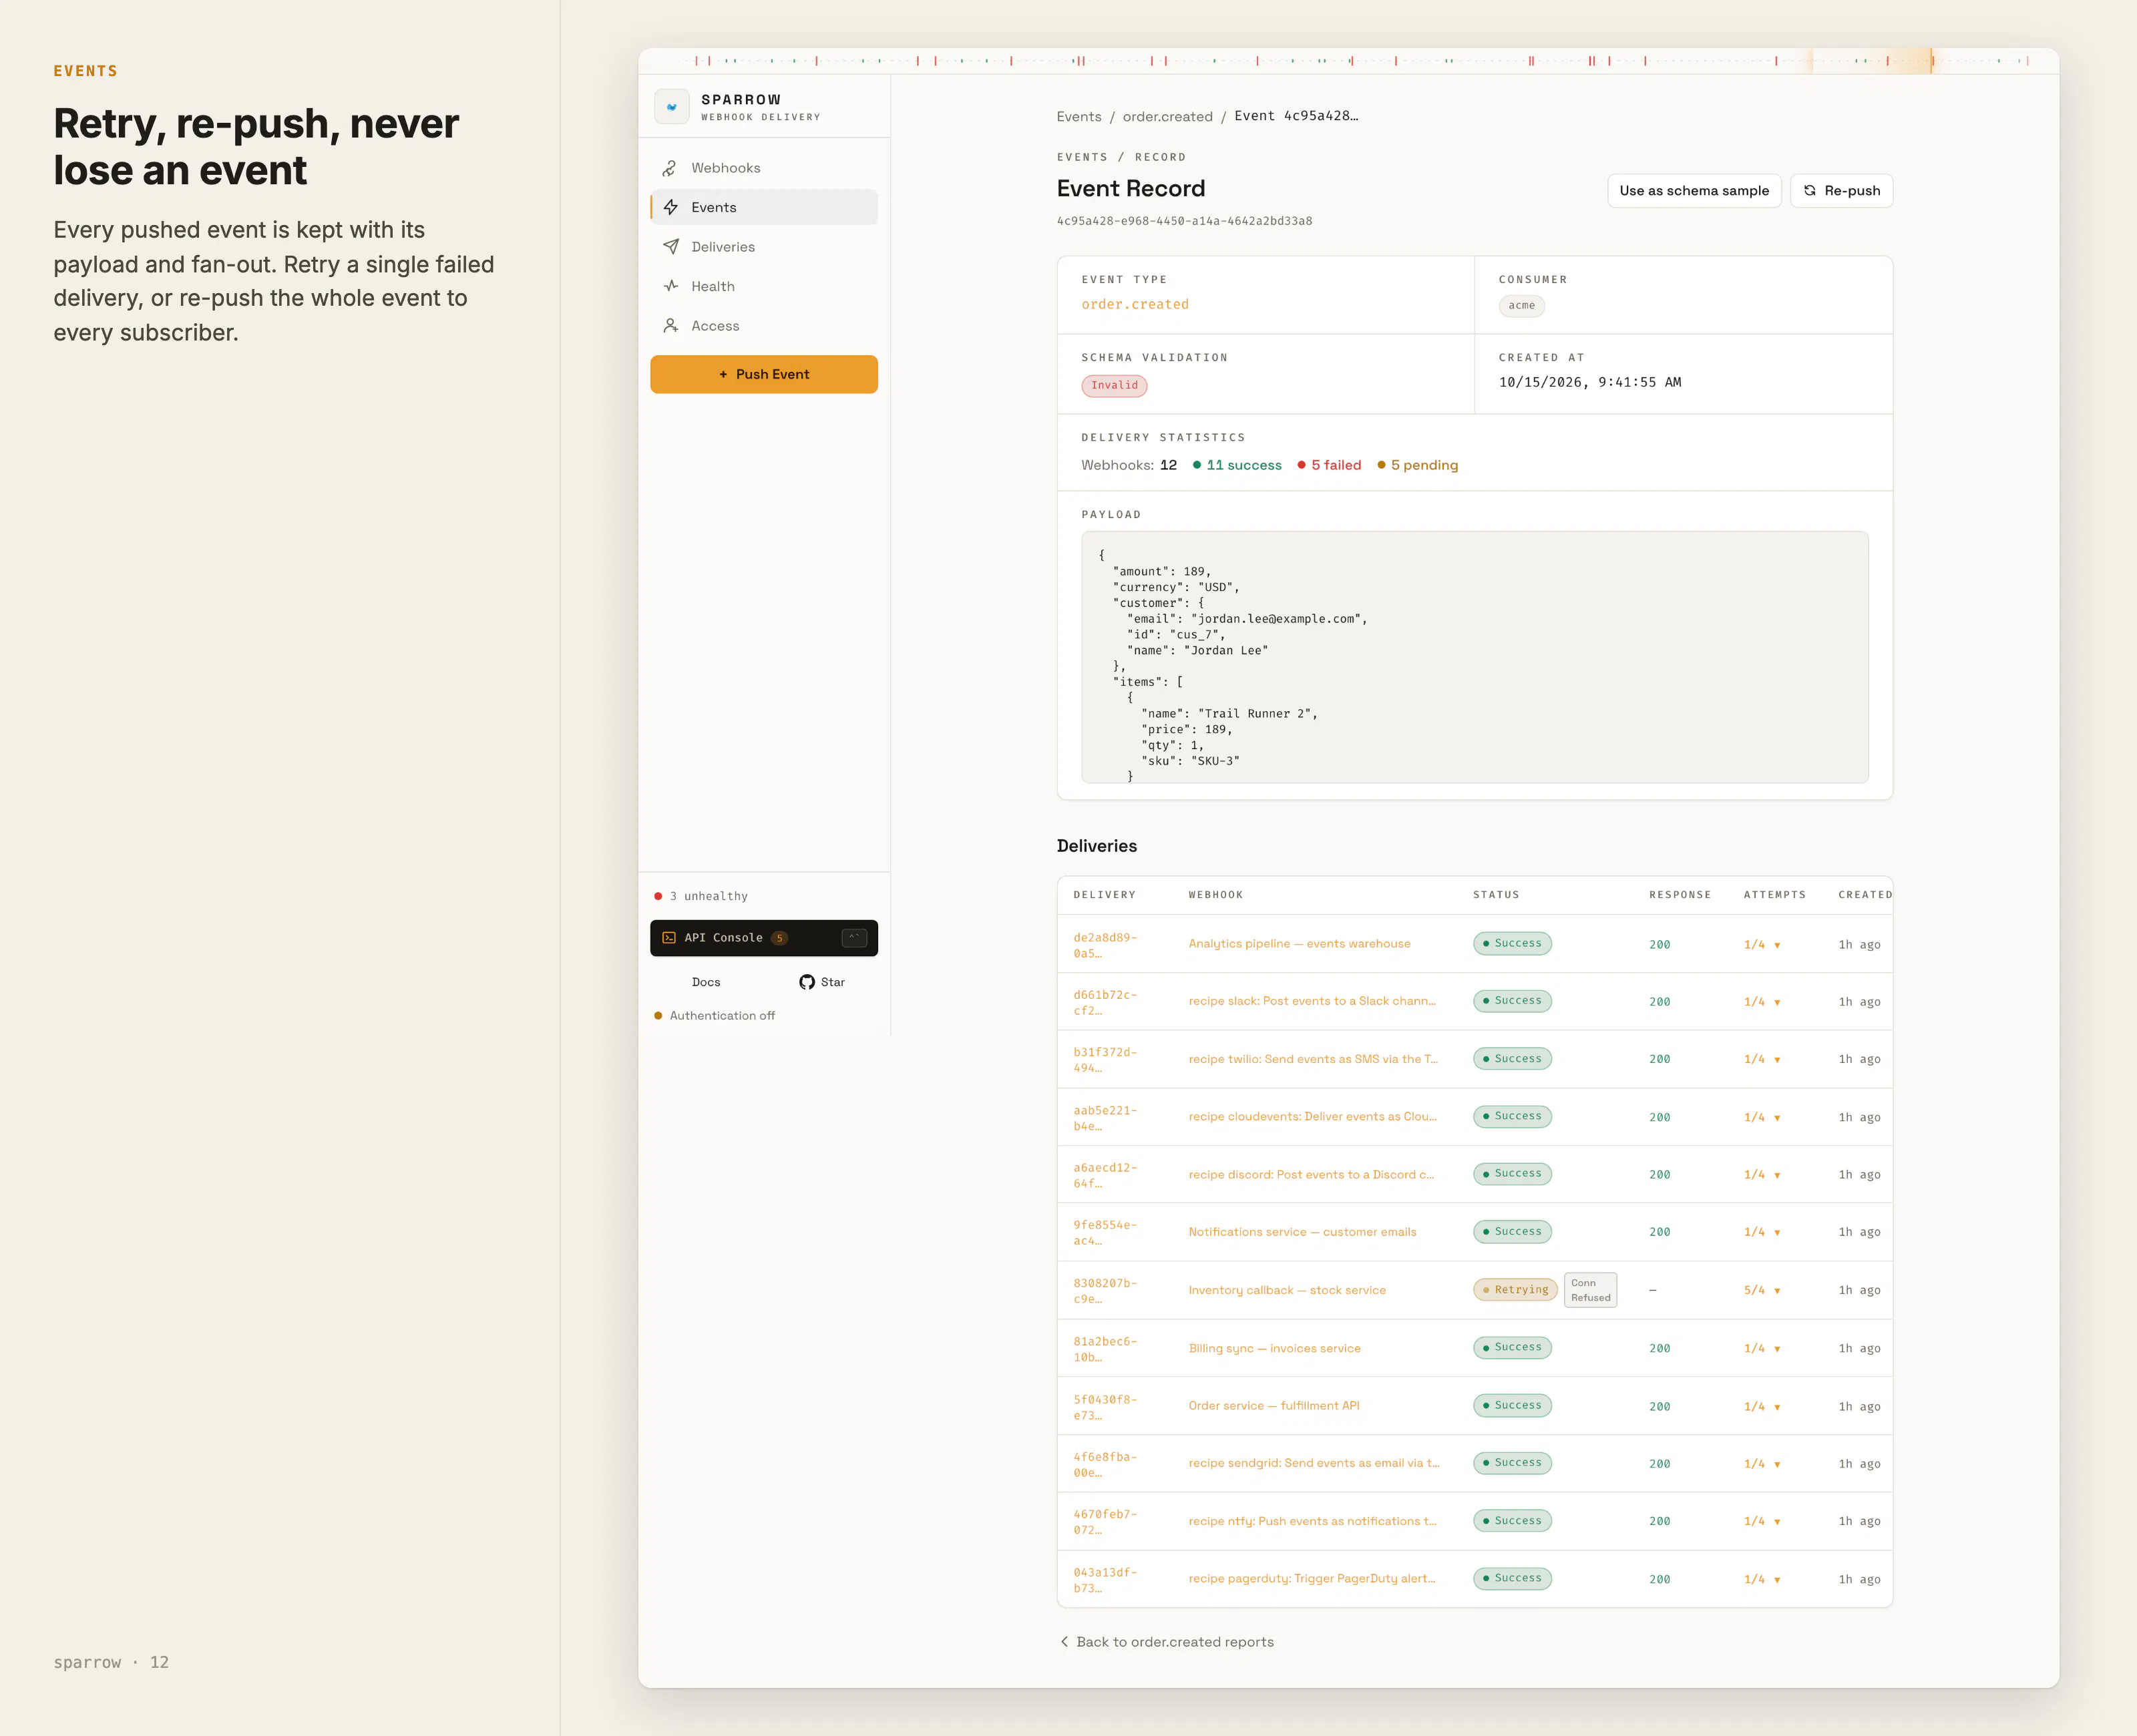Image resolution: width=2137 pixels, height=1736 pixels.
Task: Select Events in the sidebar
Action: point(764,207)
